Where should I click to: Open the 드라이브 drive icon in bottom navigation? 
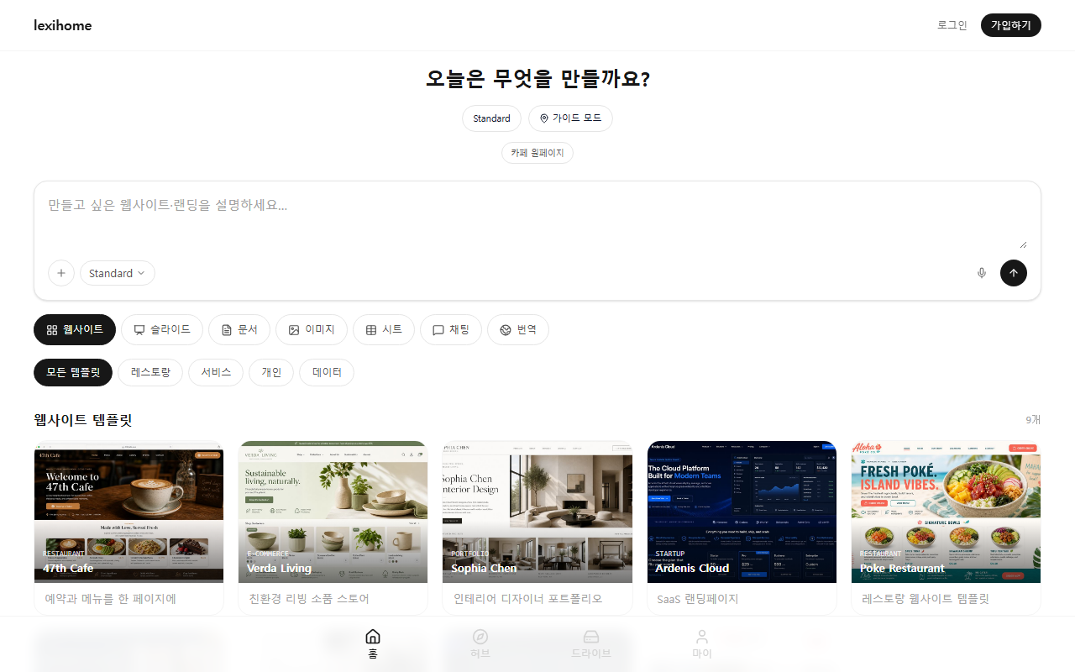point(591,637)
